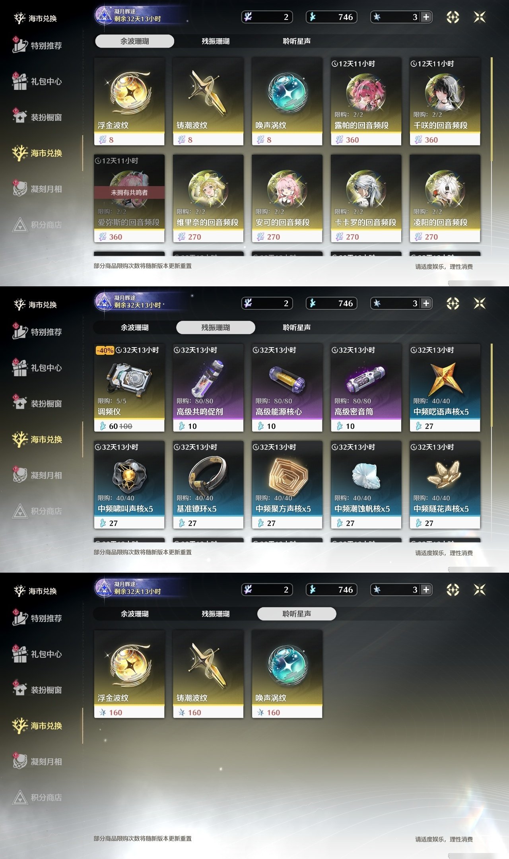Open the 中频潮蚀帆核x5 shell item
Viewport: 509px width, 859px height.
(x=366, y=485)
